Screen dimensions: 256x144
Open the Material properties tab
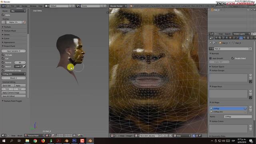coord(244,38)
